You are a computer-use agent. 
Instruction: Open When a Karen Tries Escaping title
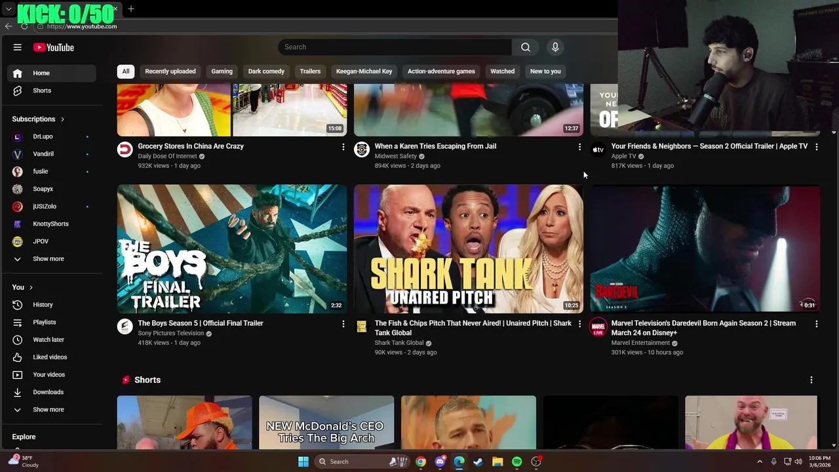[x=435, y=146]
